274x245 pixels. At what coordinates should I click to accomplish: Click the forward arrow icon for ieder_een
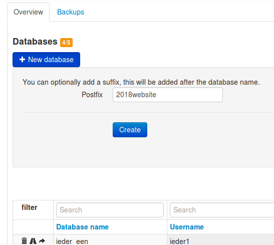(42, 241)
